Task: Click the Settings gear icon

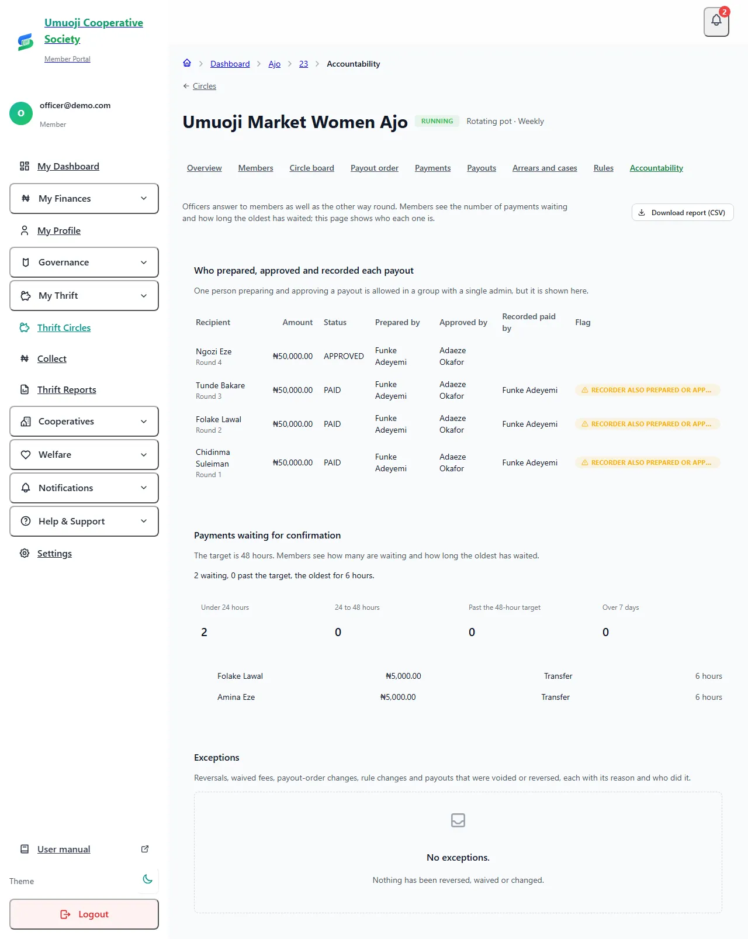Action: [x=25, y=553]
